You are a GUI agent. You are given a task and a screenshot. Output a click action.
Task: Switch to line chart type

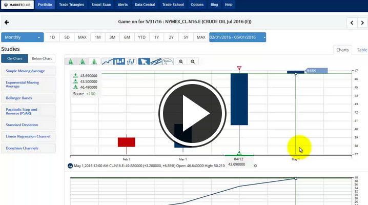(x=107, y=61)
